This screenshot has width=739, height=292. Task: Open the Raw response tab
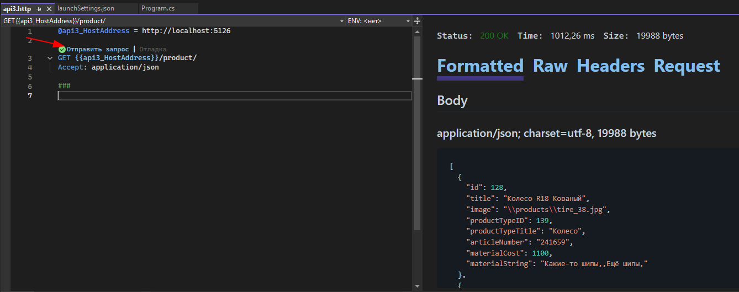click(550, 66)
